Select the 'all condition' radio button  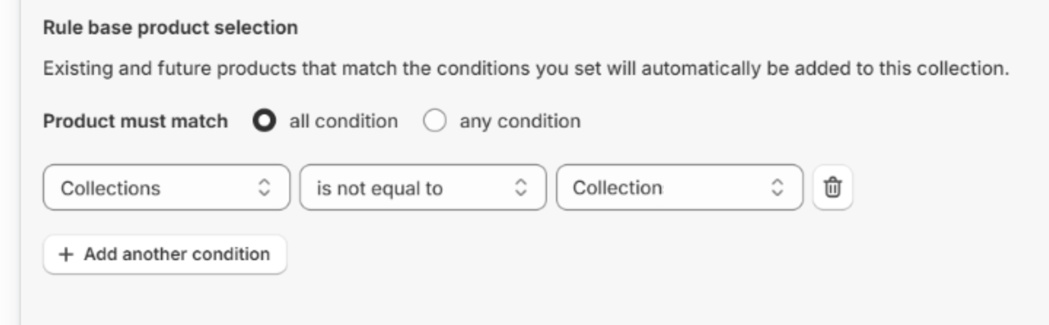(x=264, y=121)
